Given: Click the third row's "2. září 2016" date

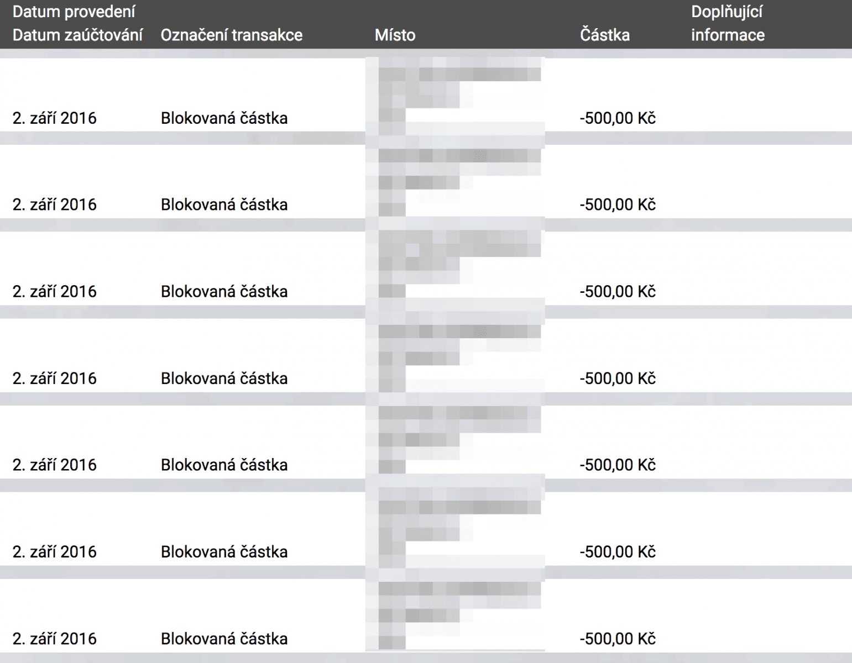Looking at the screenshot, I should [54, 292].
